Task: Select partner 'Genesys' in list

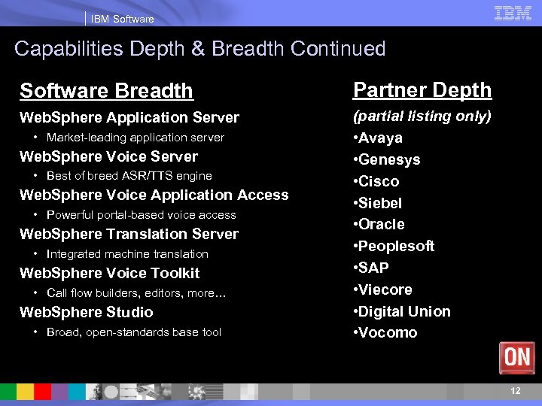Action: (x=389, y=160)
